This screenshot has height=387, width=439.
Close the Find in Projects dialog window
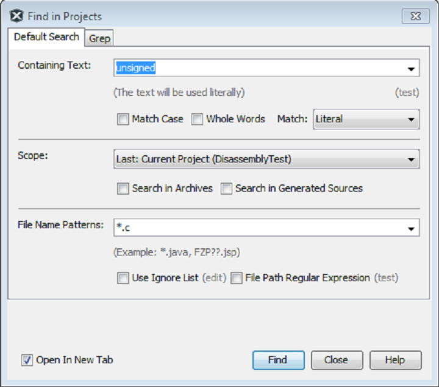415,16
